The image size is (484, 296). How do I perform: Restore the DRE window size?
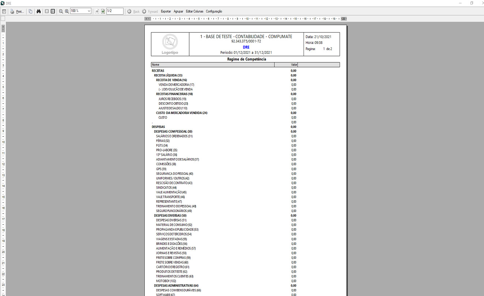472,3
